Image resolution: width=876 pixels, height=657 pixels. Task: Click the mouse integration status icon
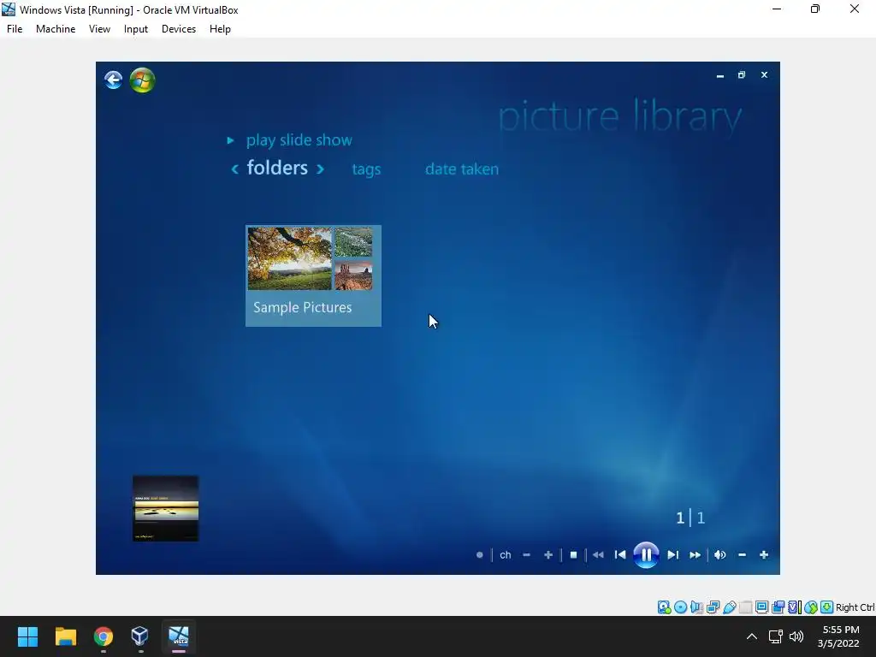(x=811, y=607)
